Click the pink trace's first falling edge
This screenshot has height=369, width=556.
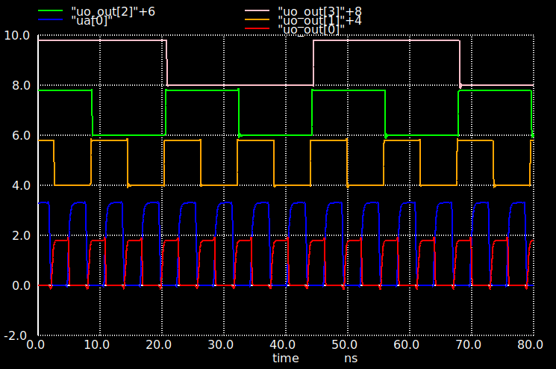166,63
